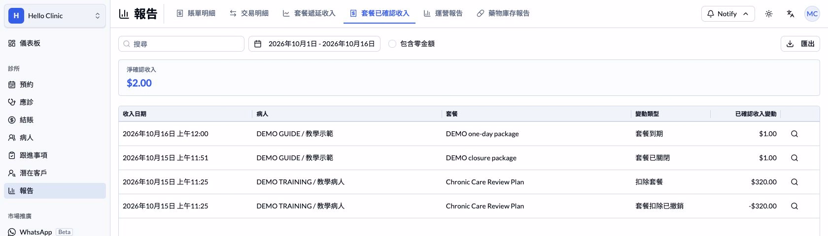Click Beta badge next to WhatsApp

click(x=65, y=232)
